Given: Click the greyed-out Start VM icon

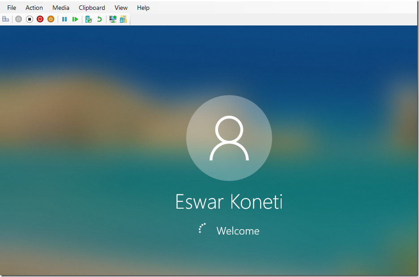Looking at the screenshot, I should (x=18, y=19).
